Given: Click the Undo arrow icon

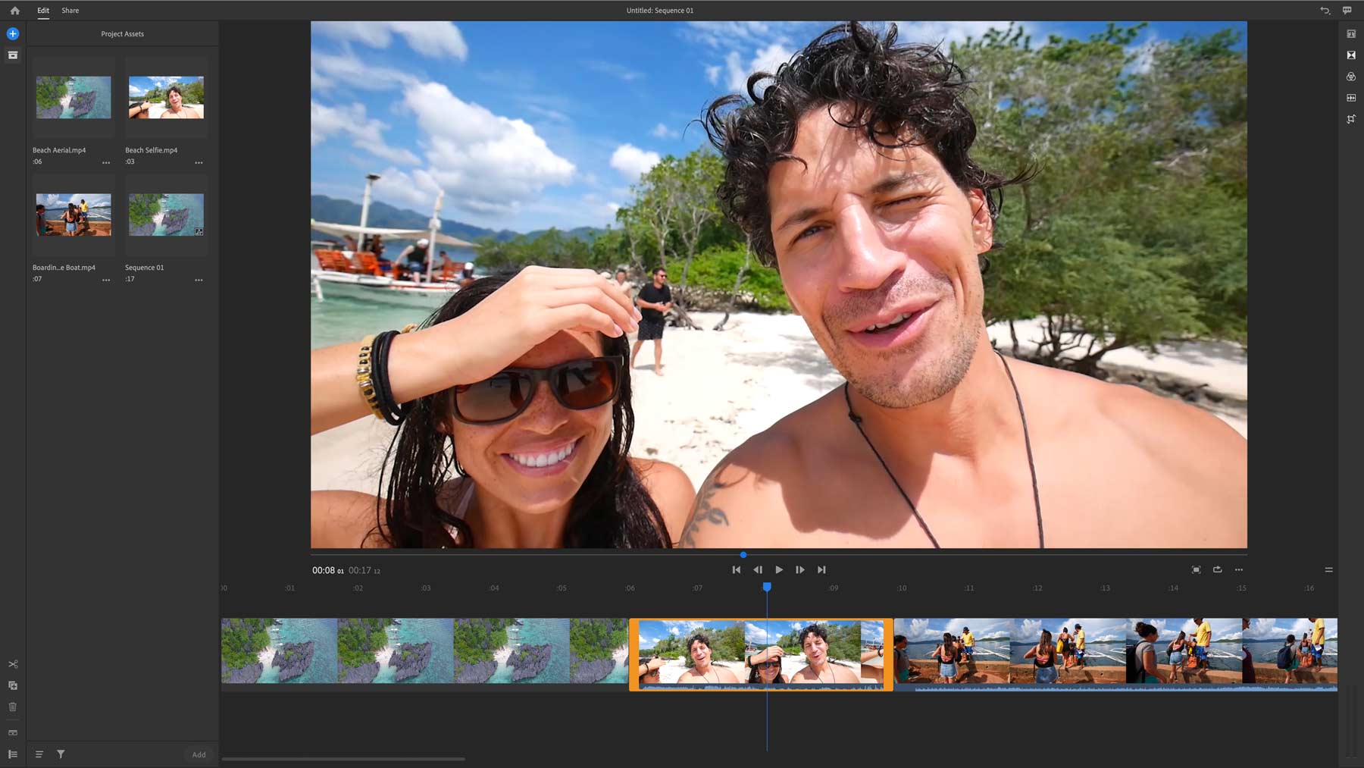Looking at the screenshot, I should pos(1325,11).
